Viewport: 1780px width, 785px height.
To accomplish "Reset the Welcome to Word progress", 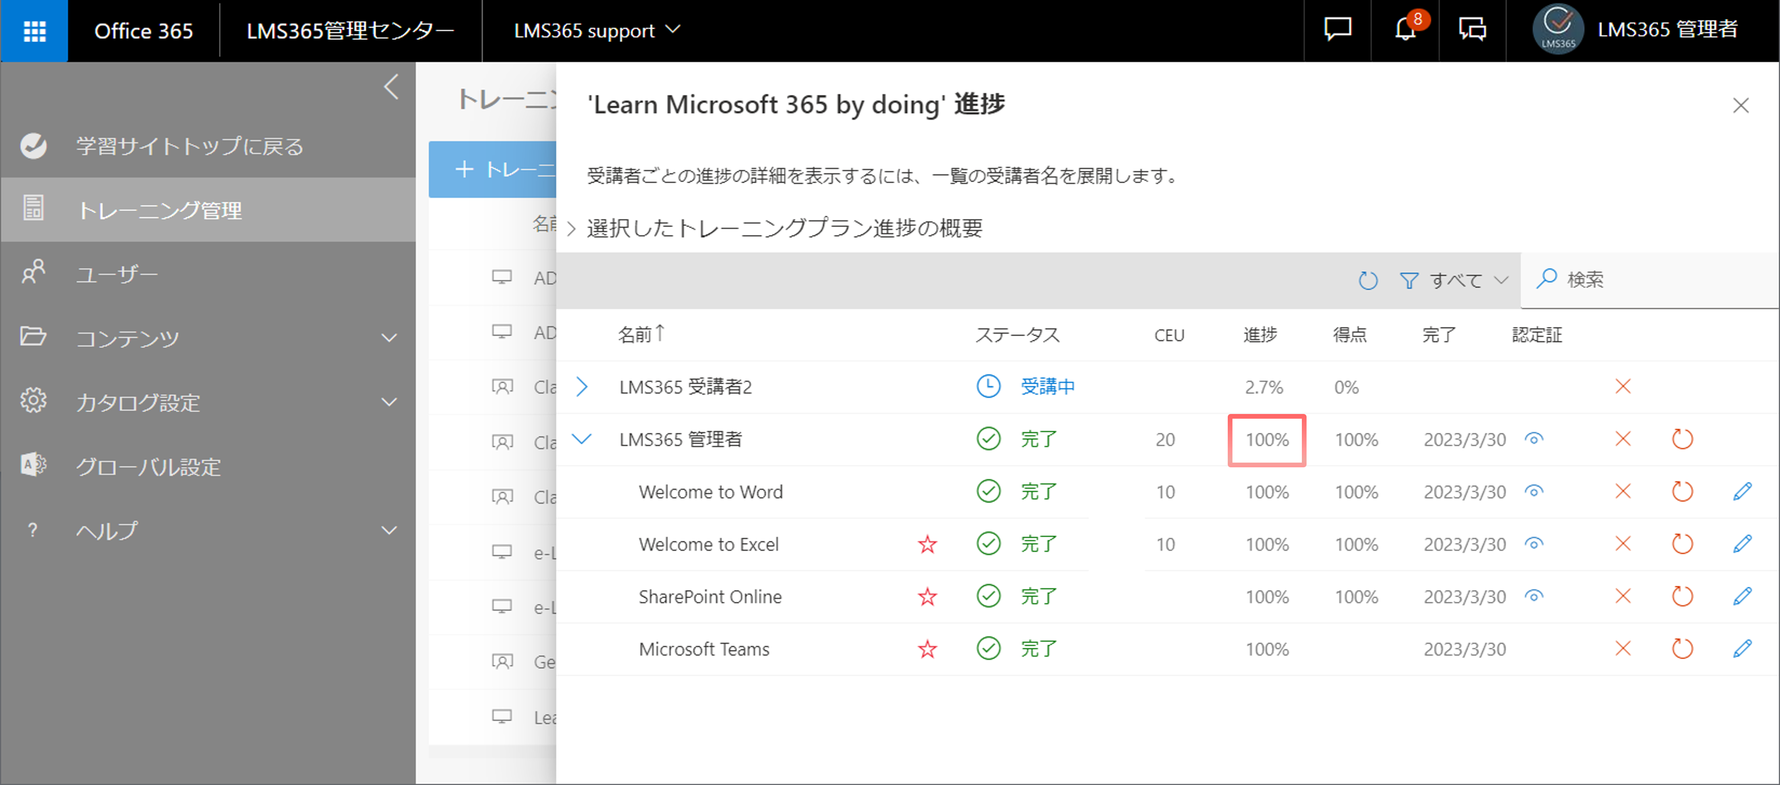I will tap(1682, 491).
